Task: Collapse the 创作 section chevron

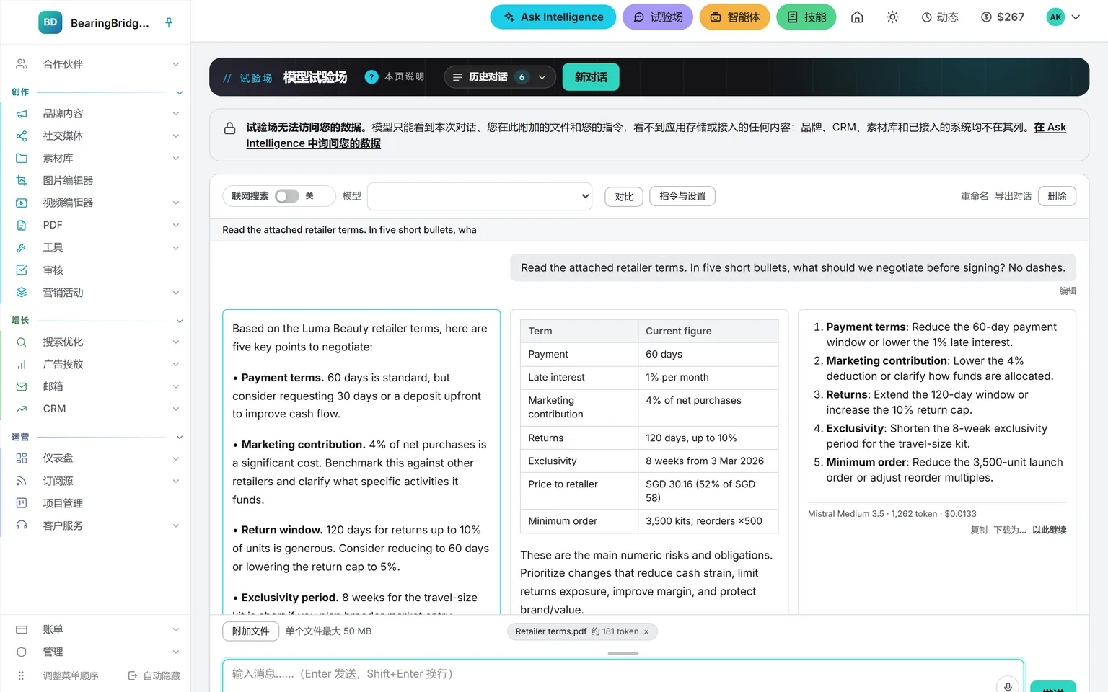Action: tap(180, 92)
